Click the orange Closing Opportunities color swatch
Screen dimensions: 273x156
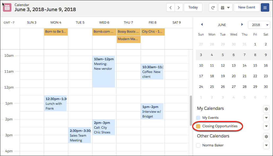(198, 126)
